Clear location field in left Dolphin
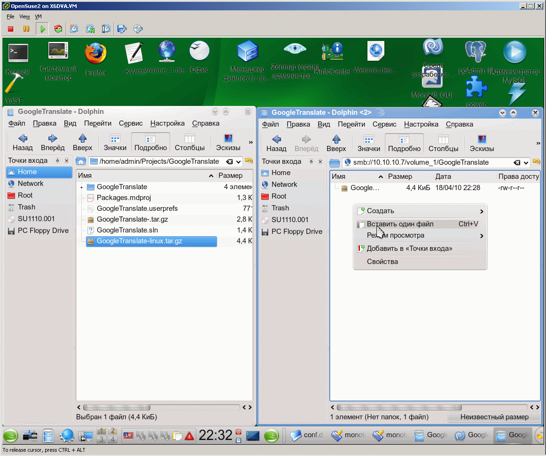 [229, 162]
